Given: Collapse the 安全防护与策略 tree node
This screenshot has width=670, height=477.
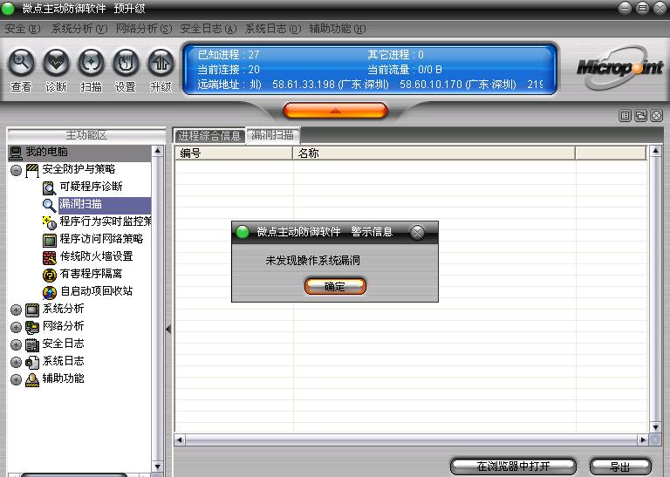Looking at the screenshot, I should pos(16,170).
